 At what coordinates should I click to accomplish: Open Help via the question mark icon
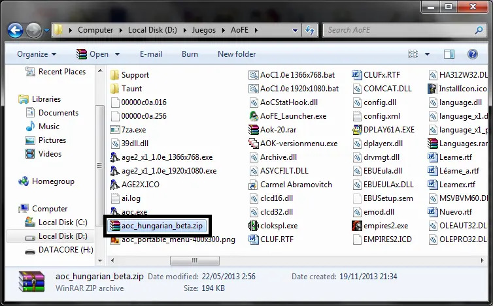tap(472, 54)
